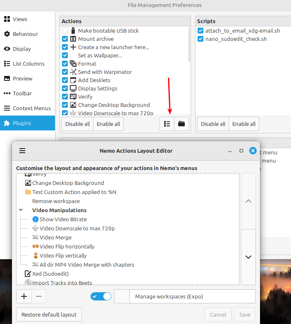Viewport: 291px width, 324px height.
Task: Click the Restore default layout button
Action: point(49,315)
